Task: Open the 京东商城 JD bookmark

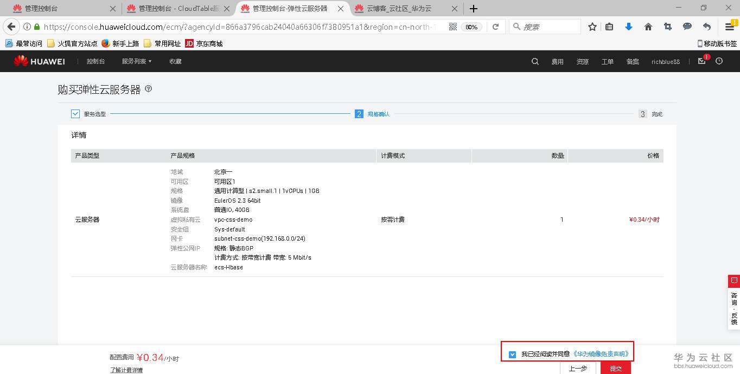Action: point(204,43)
